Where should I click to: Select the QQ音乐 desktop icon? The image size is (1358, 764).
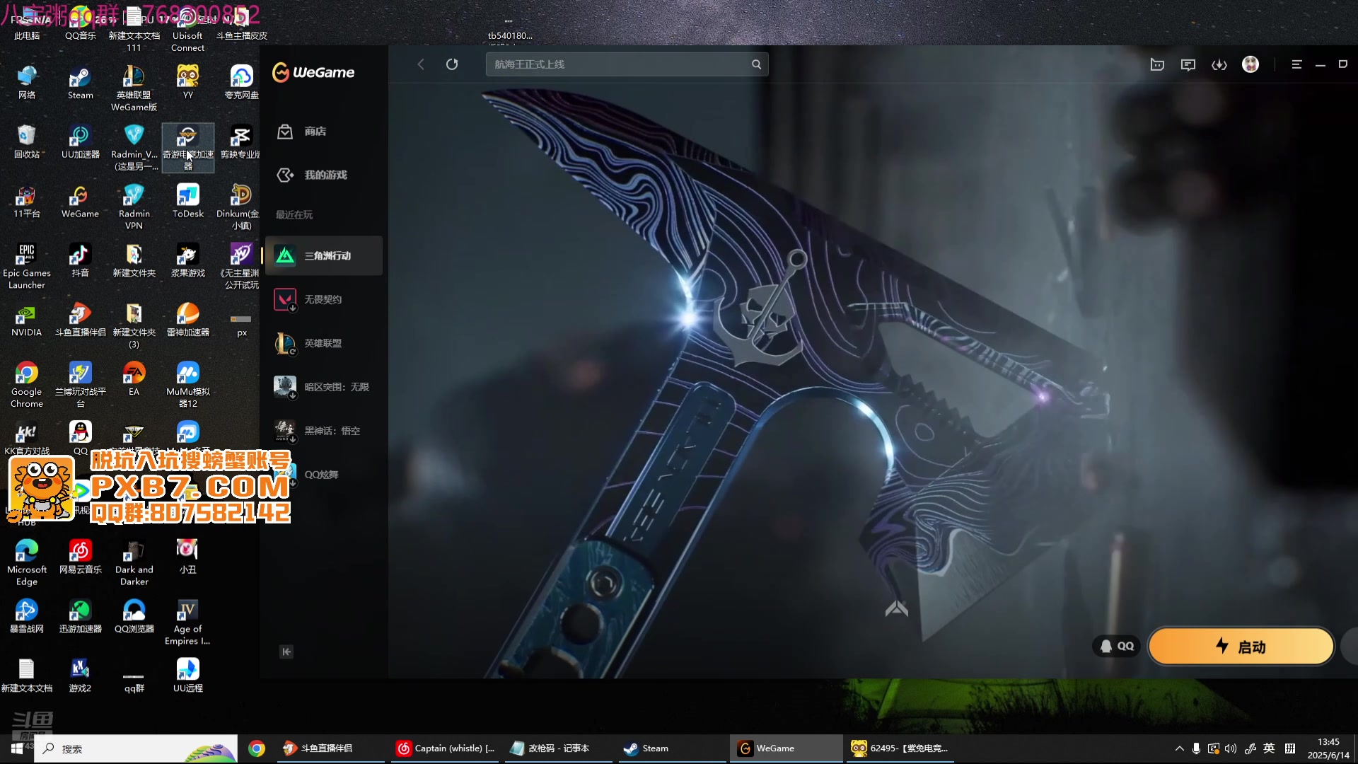[80, 24]
